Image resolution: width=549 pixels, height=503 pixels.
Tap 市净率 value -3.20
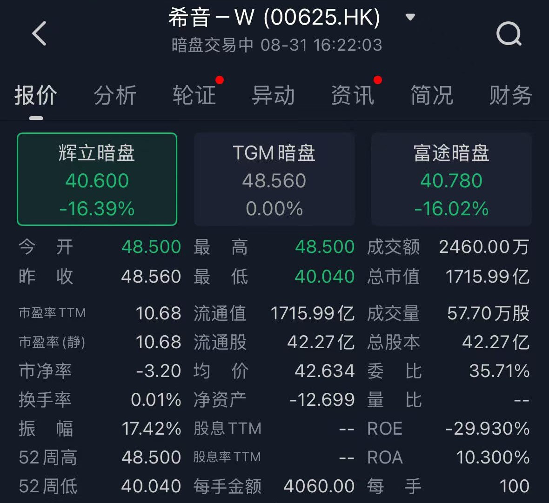coord(159,371)
